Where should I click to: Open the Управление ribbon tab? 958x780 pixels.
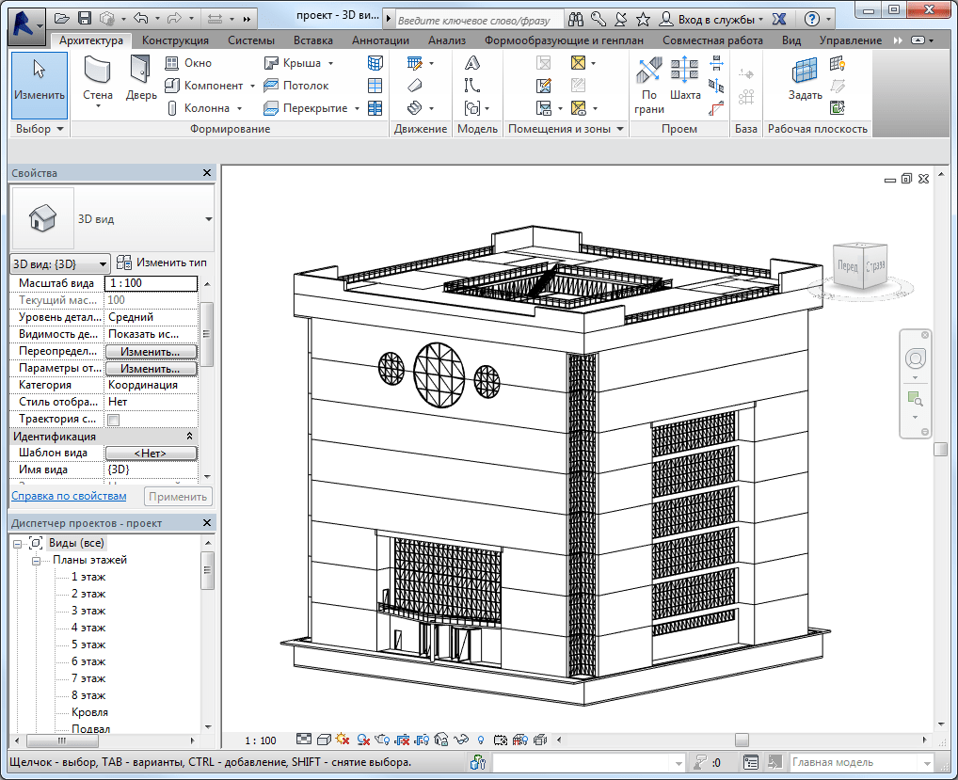pyautogui.click(x=851, y=40)
